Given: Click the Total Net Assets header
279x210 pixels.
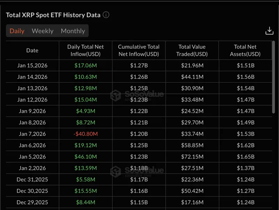Looking at the screenshot, I should (244, 50).
